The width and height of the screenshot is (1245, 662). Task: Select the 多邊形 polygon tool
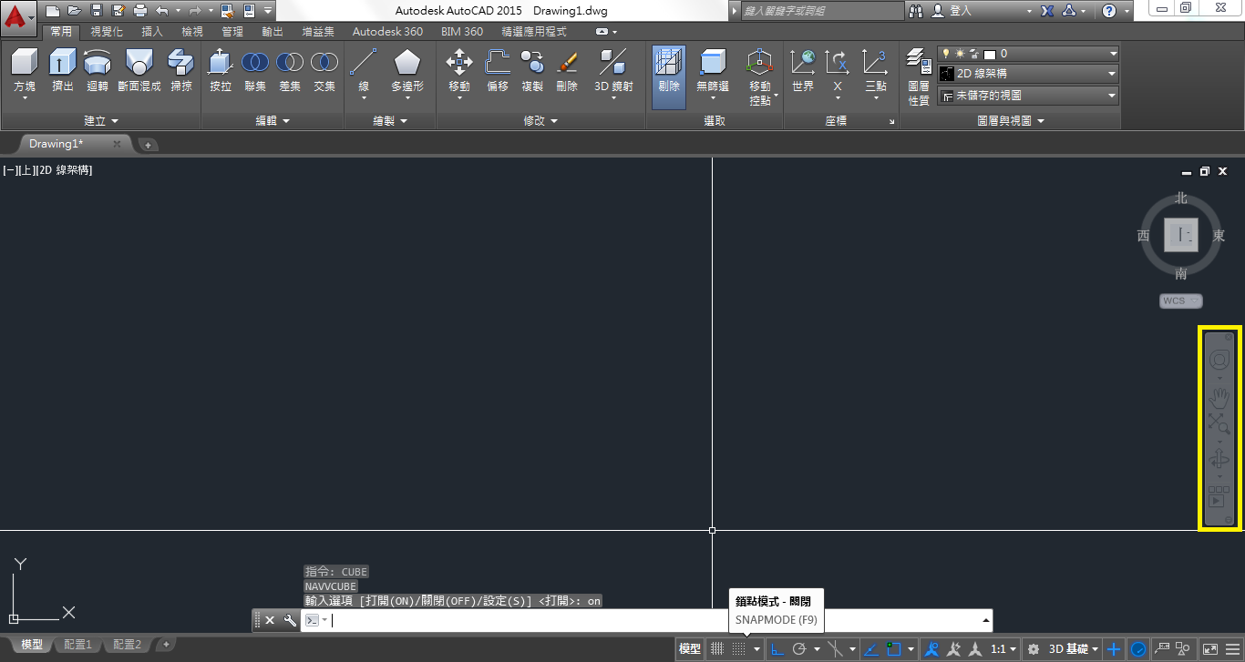pyautogui.click(x=407, y=71)
